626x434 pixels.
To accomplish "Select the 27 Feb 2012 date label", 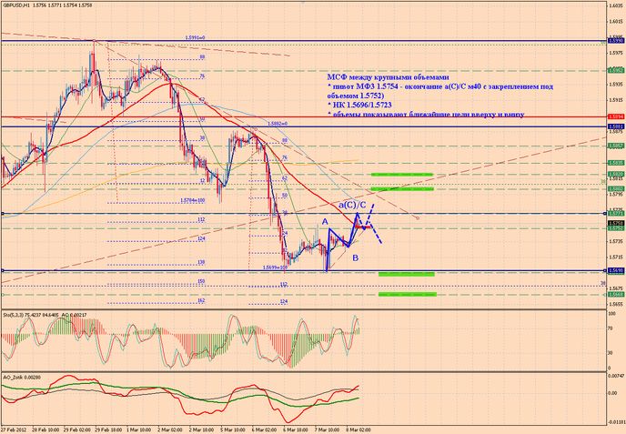I will 13,430.
